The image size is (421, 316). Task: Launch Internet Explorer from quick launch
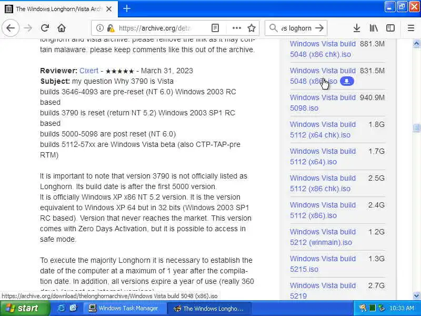coord(61,308)
